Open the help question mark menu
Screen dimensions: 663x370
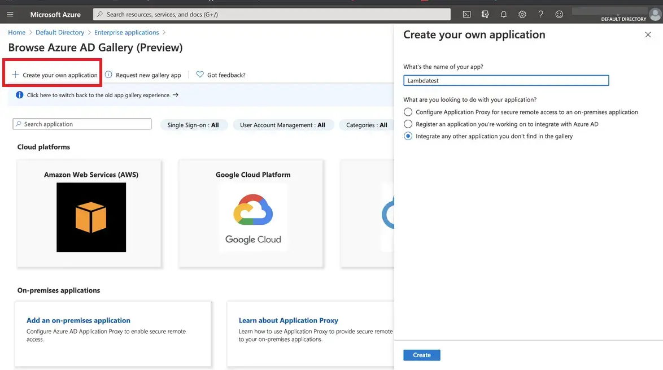540,14
